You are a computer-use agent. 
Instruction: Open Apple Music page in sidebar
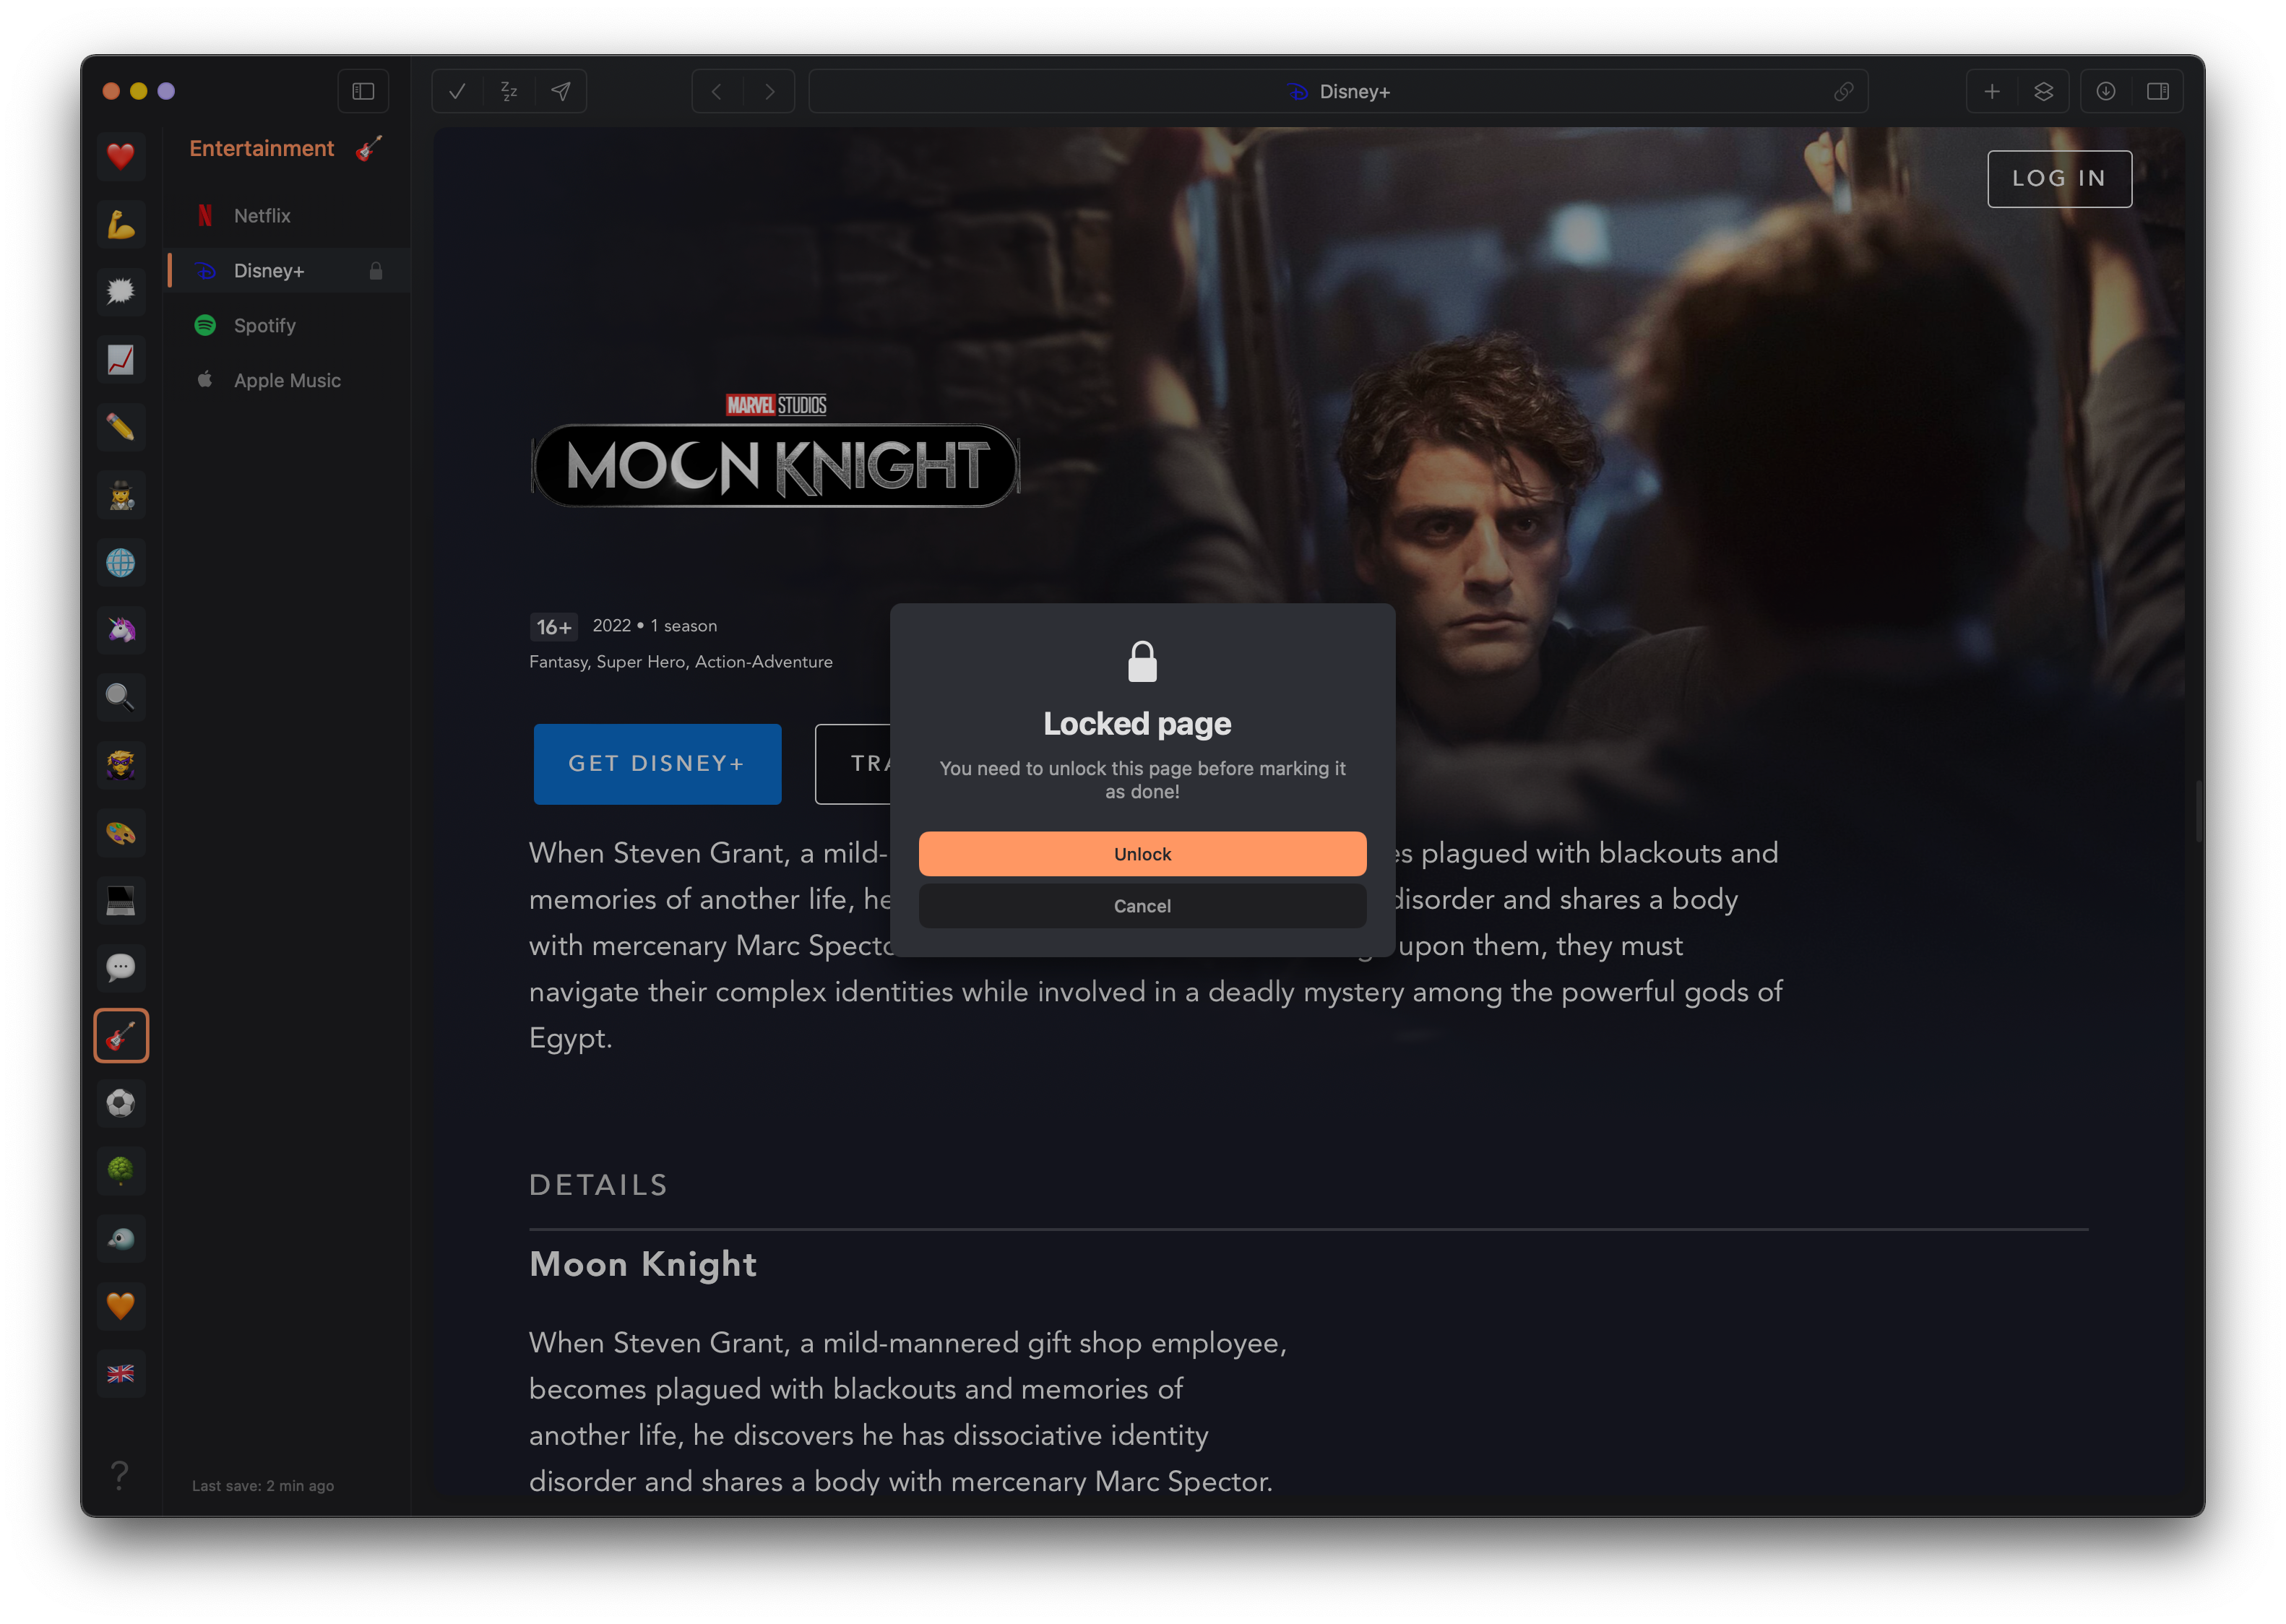287,381
